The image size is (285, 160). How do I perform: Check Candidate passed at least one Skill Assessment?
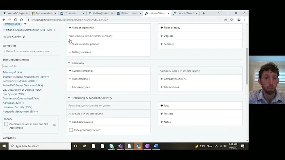pos(6,124)
